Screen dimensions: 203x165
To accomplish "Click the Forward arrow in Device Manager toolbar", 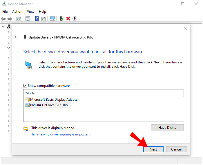I will point(10,19).
